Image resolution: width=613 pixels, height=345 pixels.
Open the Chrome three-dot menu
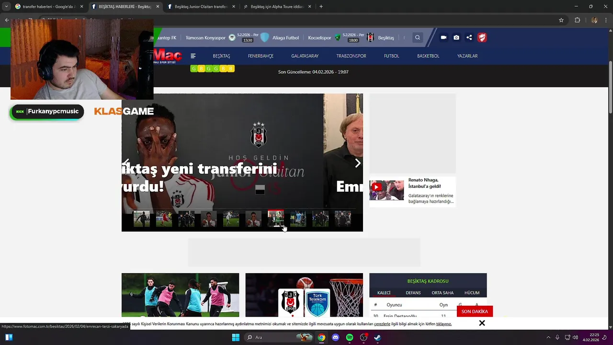click(x=606, y=20)
